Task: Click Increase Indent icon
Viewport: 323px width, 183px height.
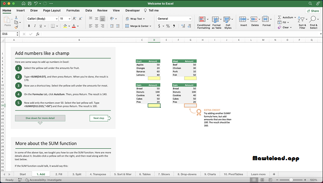Action: tap(118, 26)
